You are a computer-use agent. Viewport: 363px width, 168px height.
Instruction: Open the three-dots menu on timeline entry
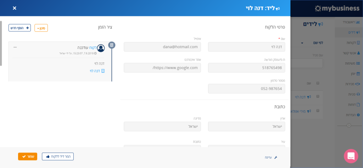point(15,47)
